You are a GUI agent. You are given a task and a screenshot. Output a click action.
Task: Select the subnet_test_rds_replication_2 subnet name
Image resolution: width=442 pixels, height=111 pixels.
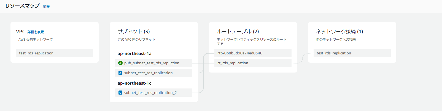coord(150,93)
